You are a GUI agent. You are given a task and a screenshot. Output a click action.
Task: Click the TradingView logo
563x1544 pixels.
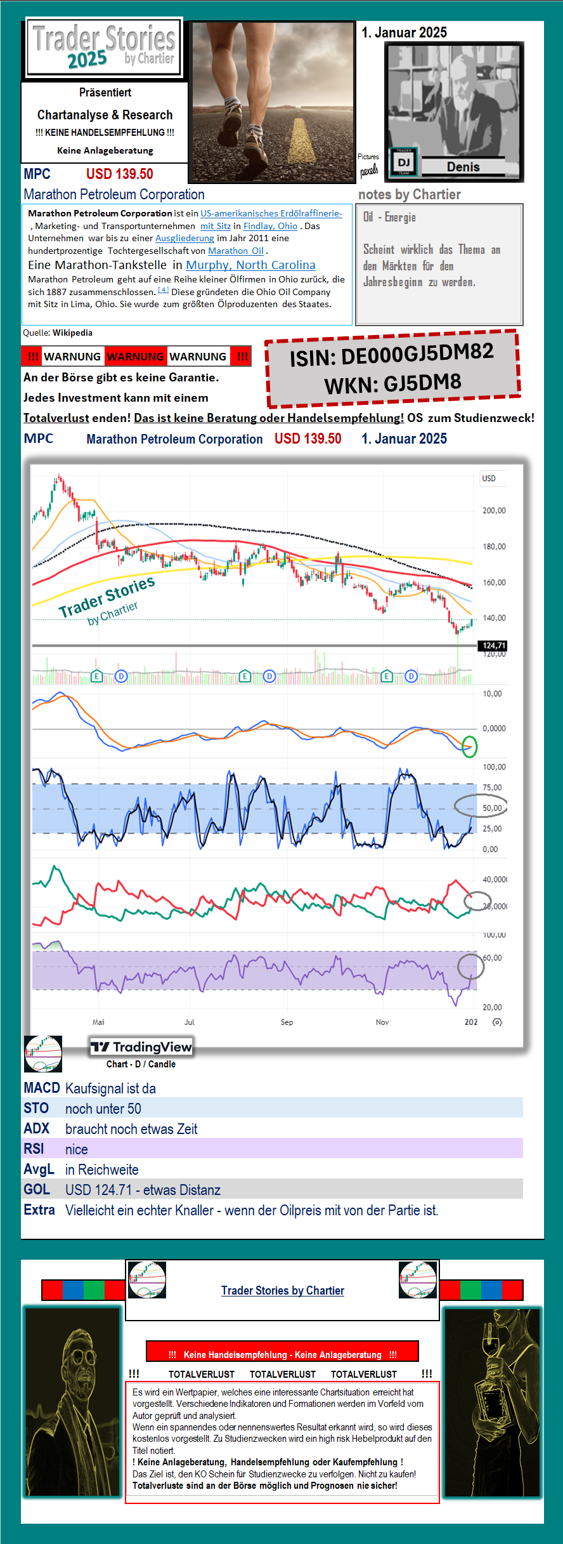(x=141, y=1047)
